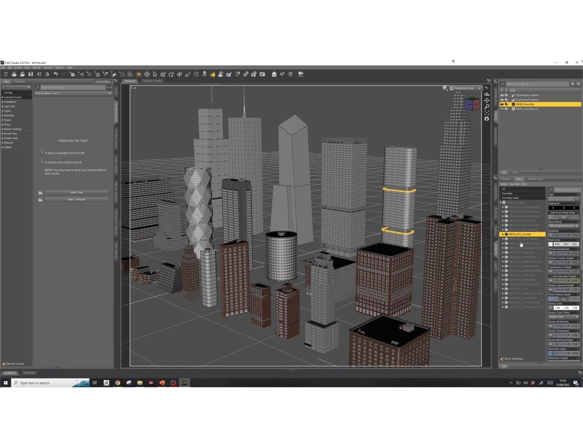Click the Video: Products button

(x=76, y=199)
